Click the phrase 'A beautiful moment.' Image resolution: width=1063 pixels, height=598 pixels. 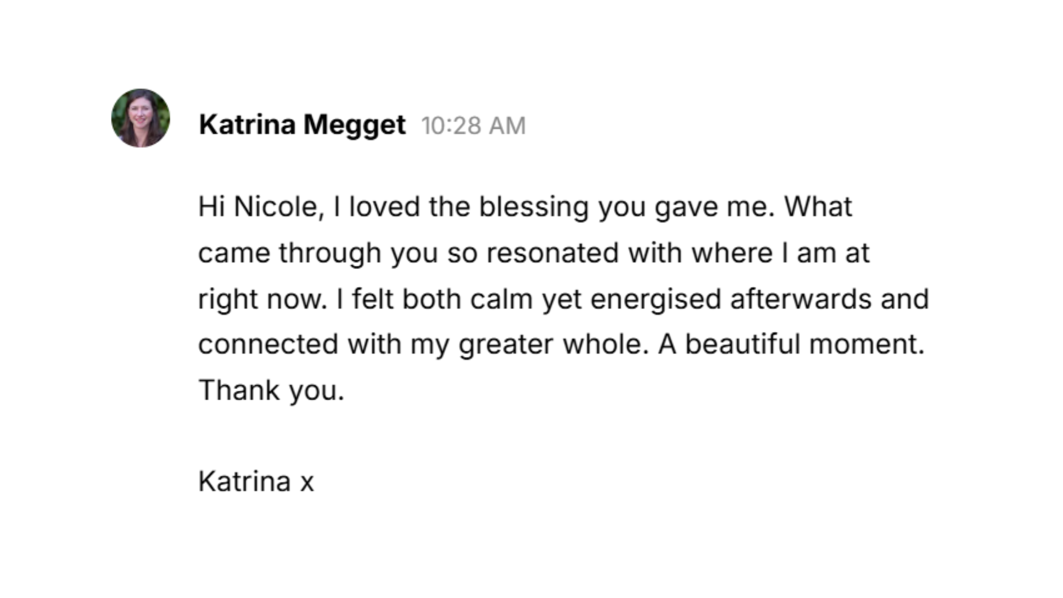tap(791, 344)
